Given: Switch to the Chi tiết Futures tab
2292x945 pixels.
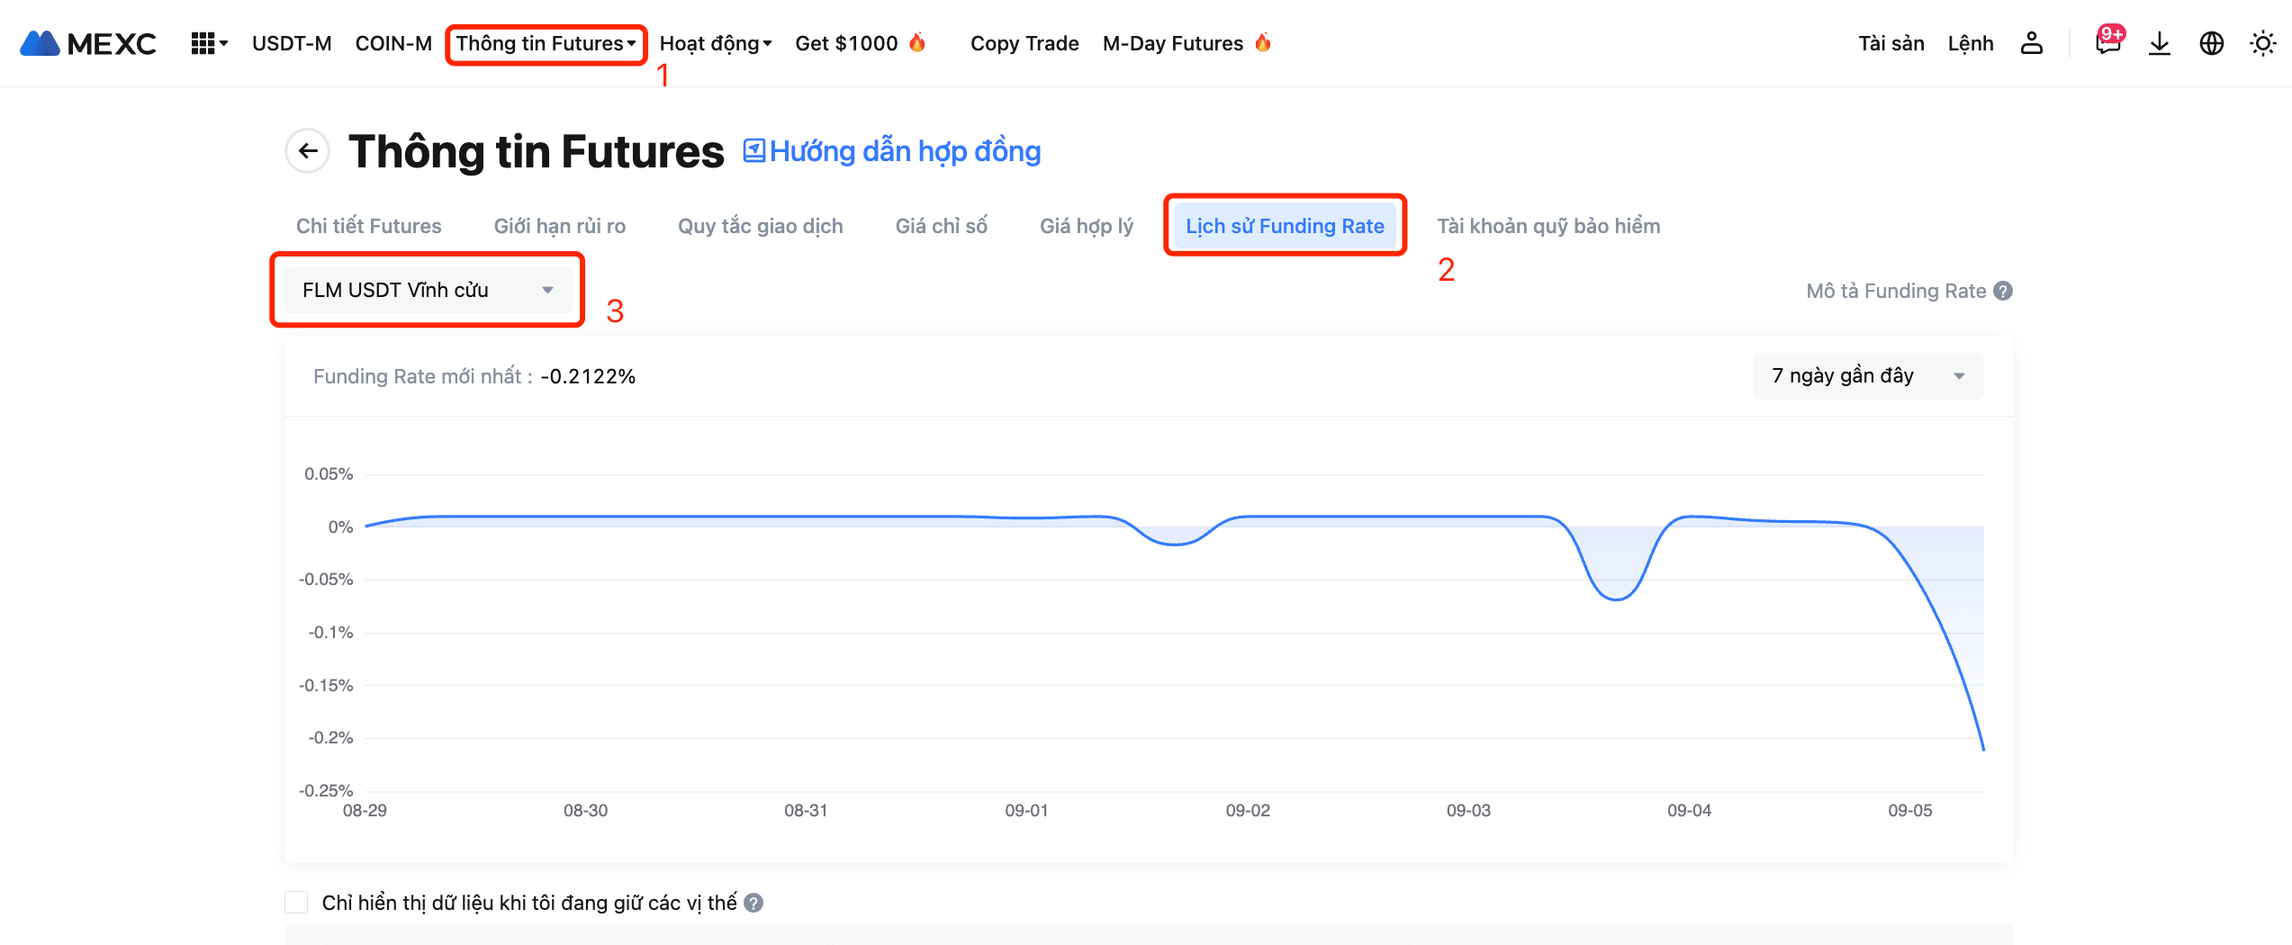Looking at the screenshot, I should click(x=368, y=226).
